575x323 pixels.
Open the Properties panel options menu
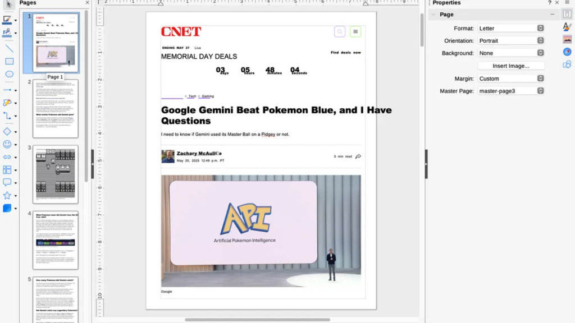553,14
